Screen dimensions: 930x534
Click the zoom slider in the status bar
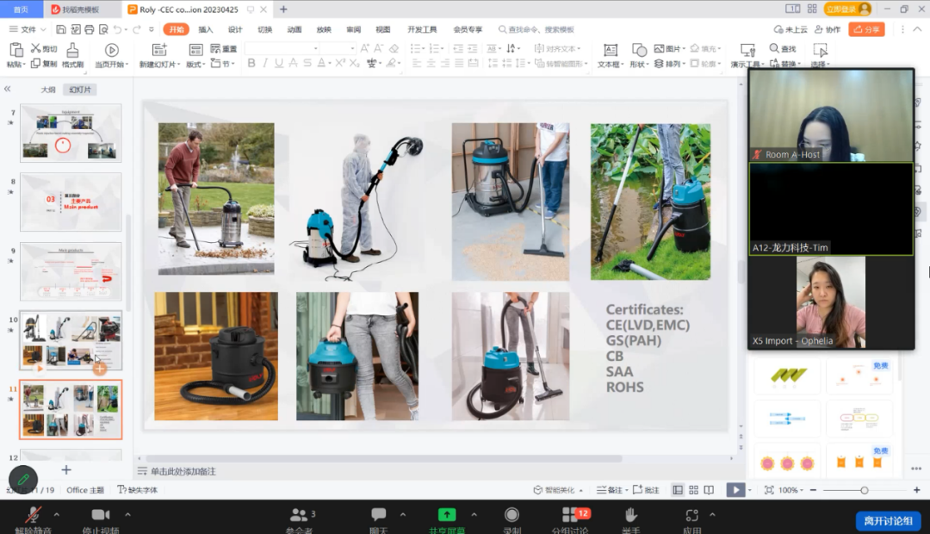click(864, 490)
